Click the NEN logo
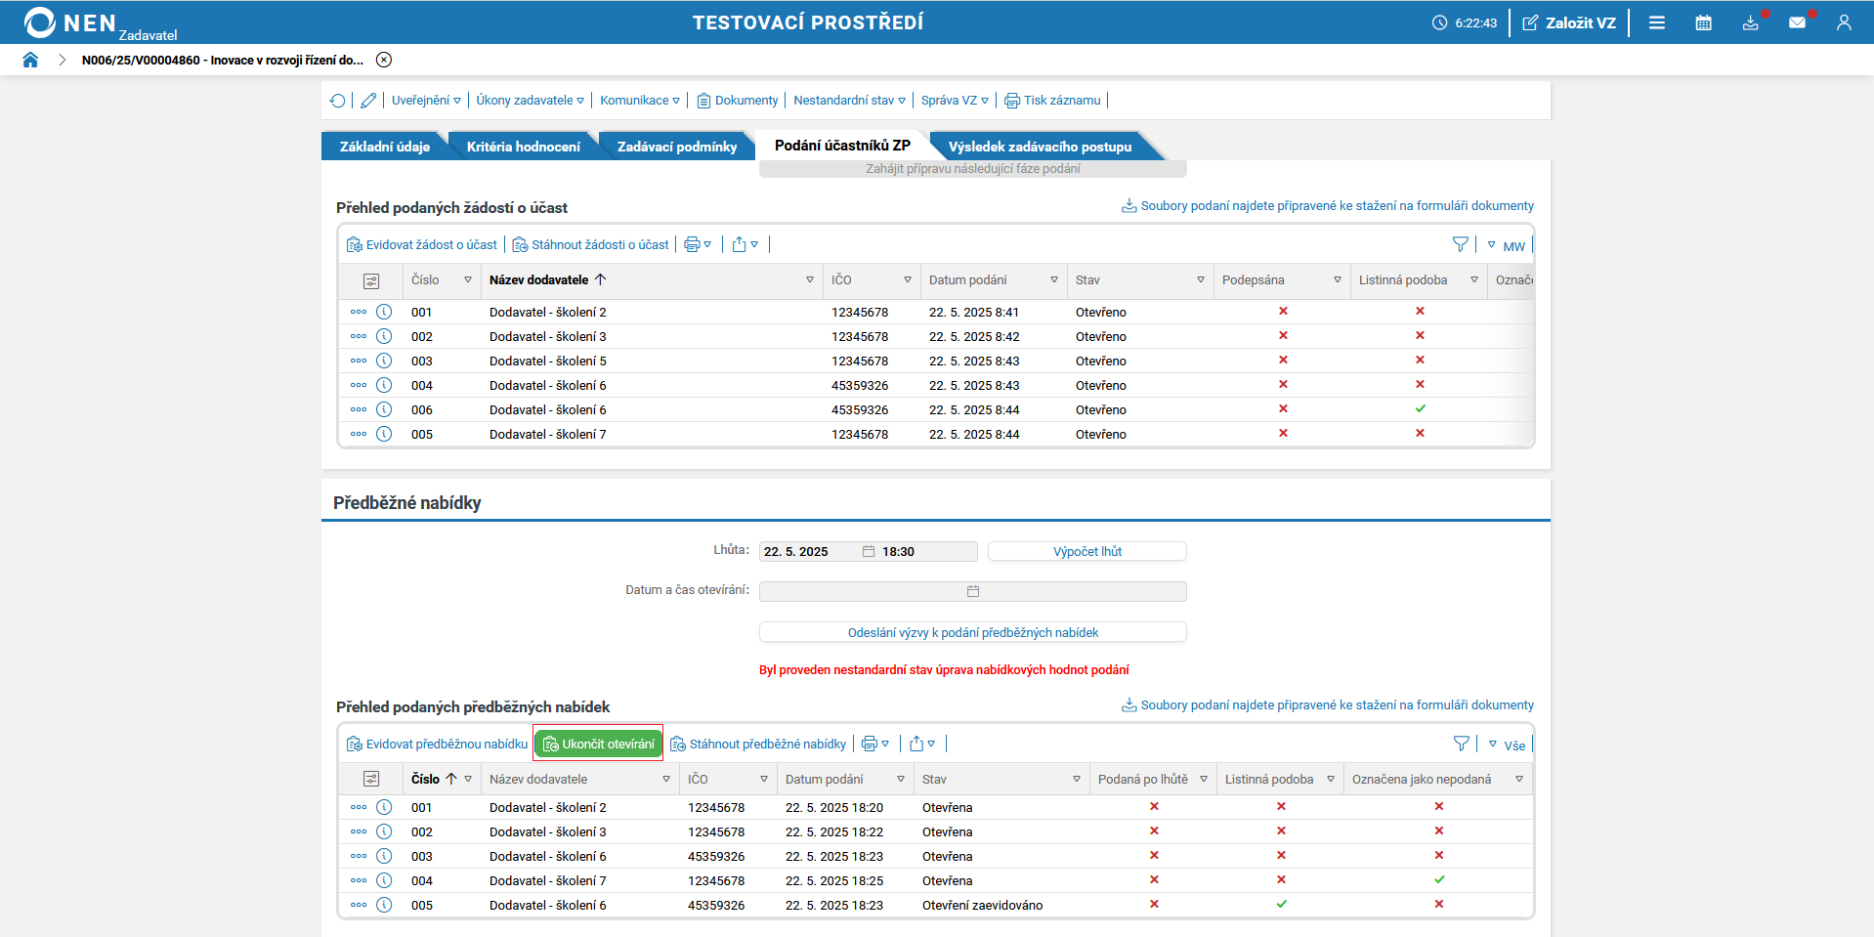This screenshot has height=937, width=1874. tap(70, 22)
